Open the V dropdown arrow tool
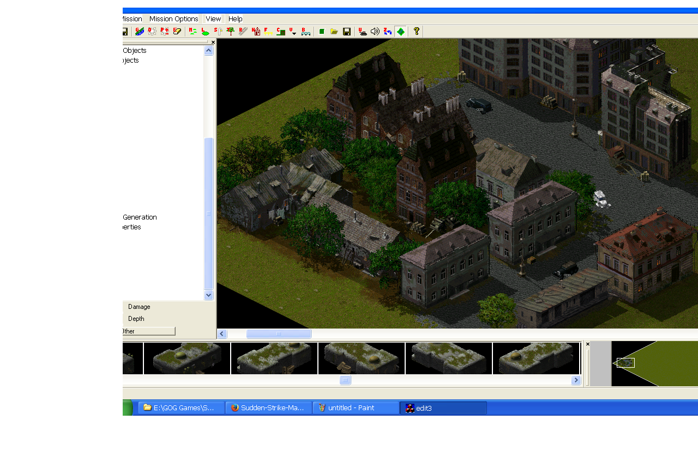Image resolution: width=698 pixels, height=456 pixels. click(x=293, y=32)
